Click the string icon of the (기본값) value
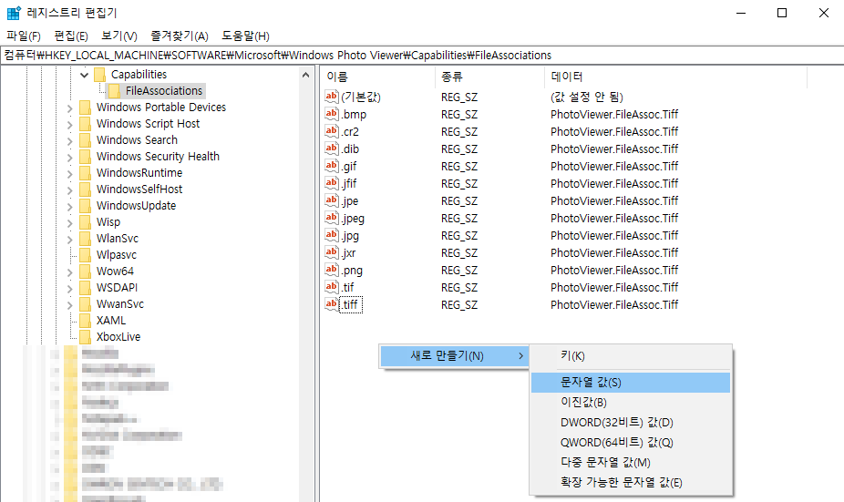Viewport: 844px width, 502px height. (332, 97)
